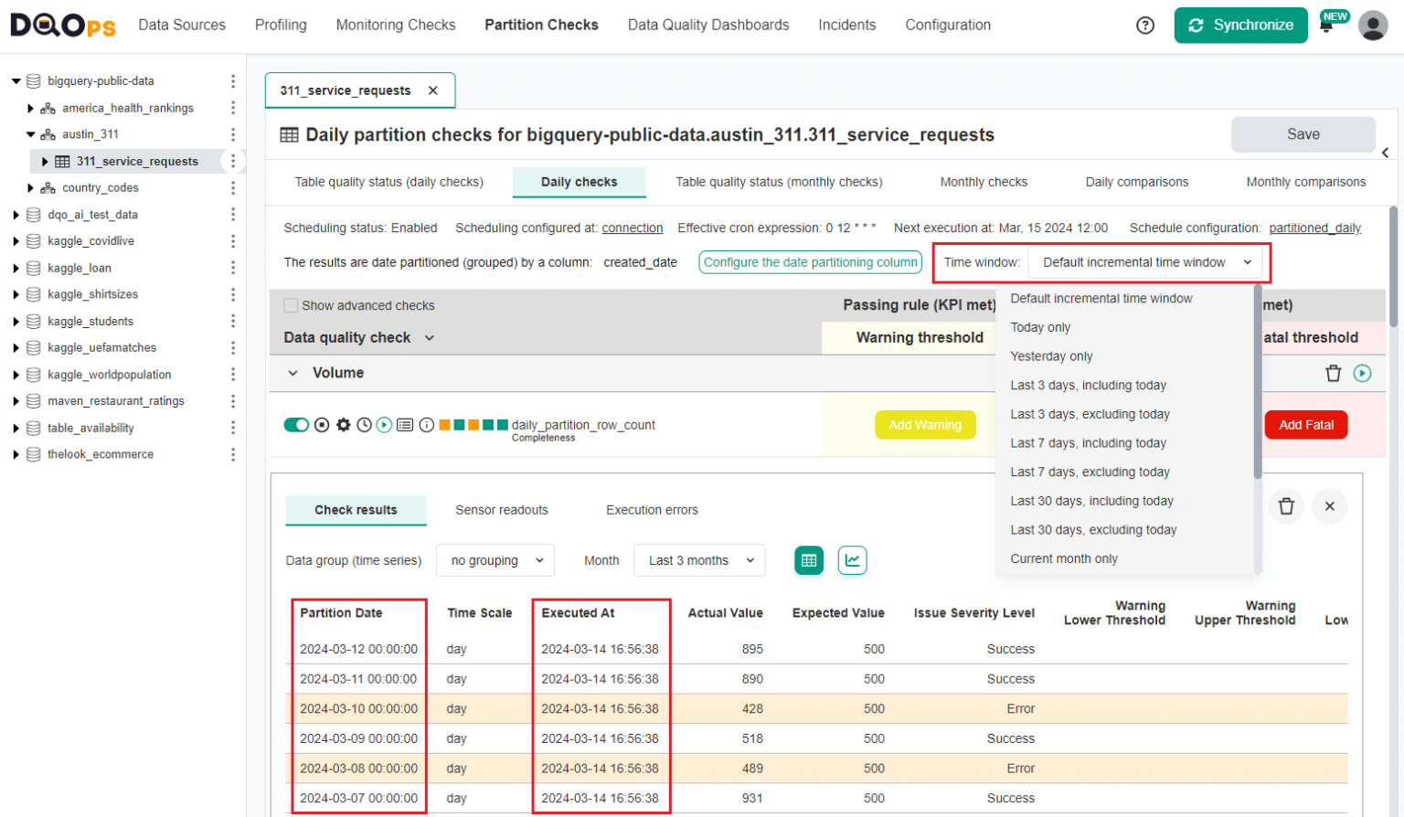Screen dimensions: 1404x817
Task: Switch to the Sensor readouts tab
Action: click(x=502, y=511)
